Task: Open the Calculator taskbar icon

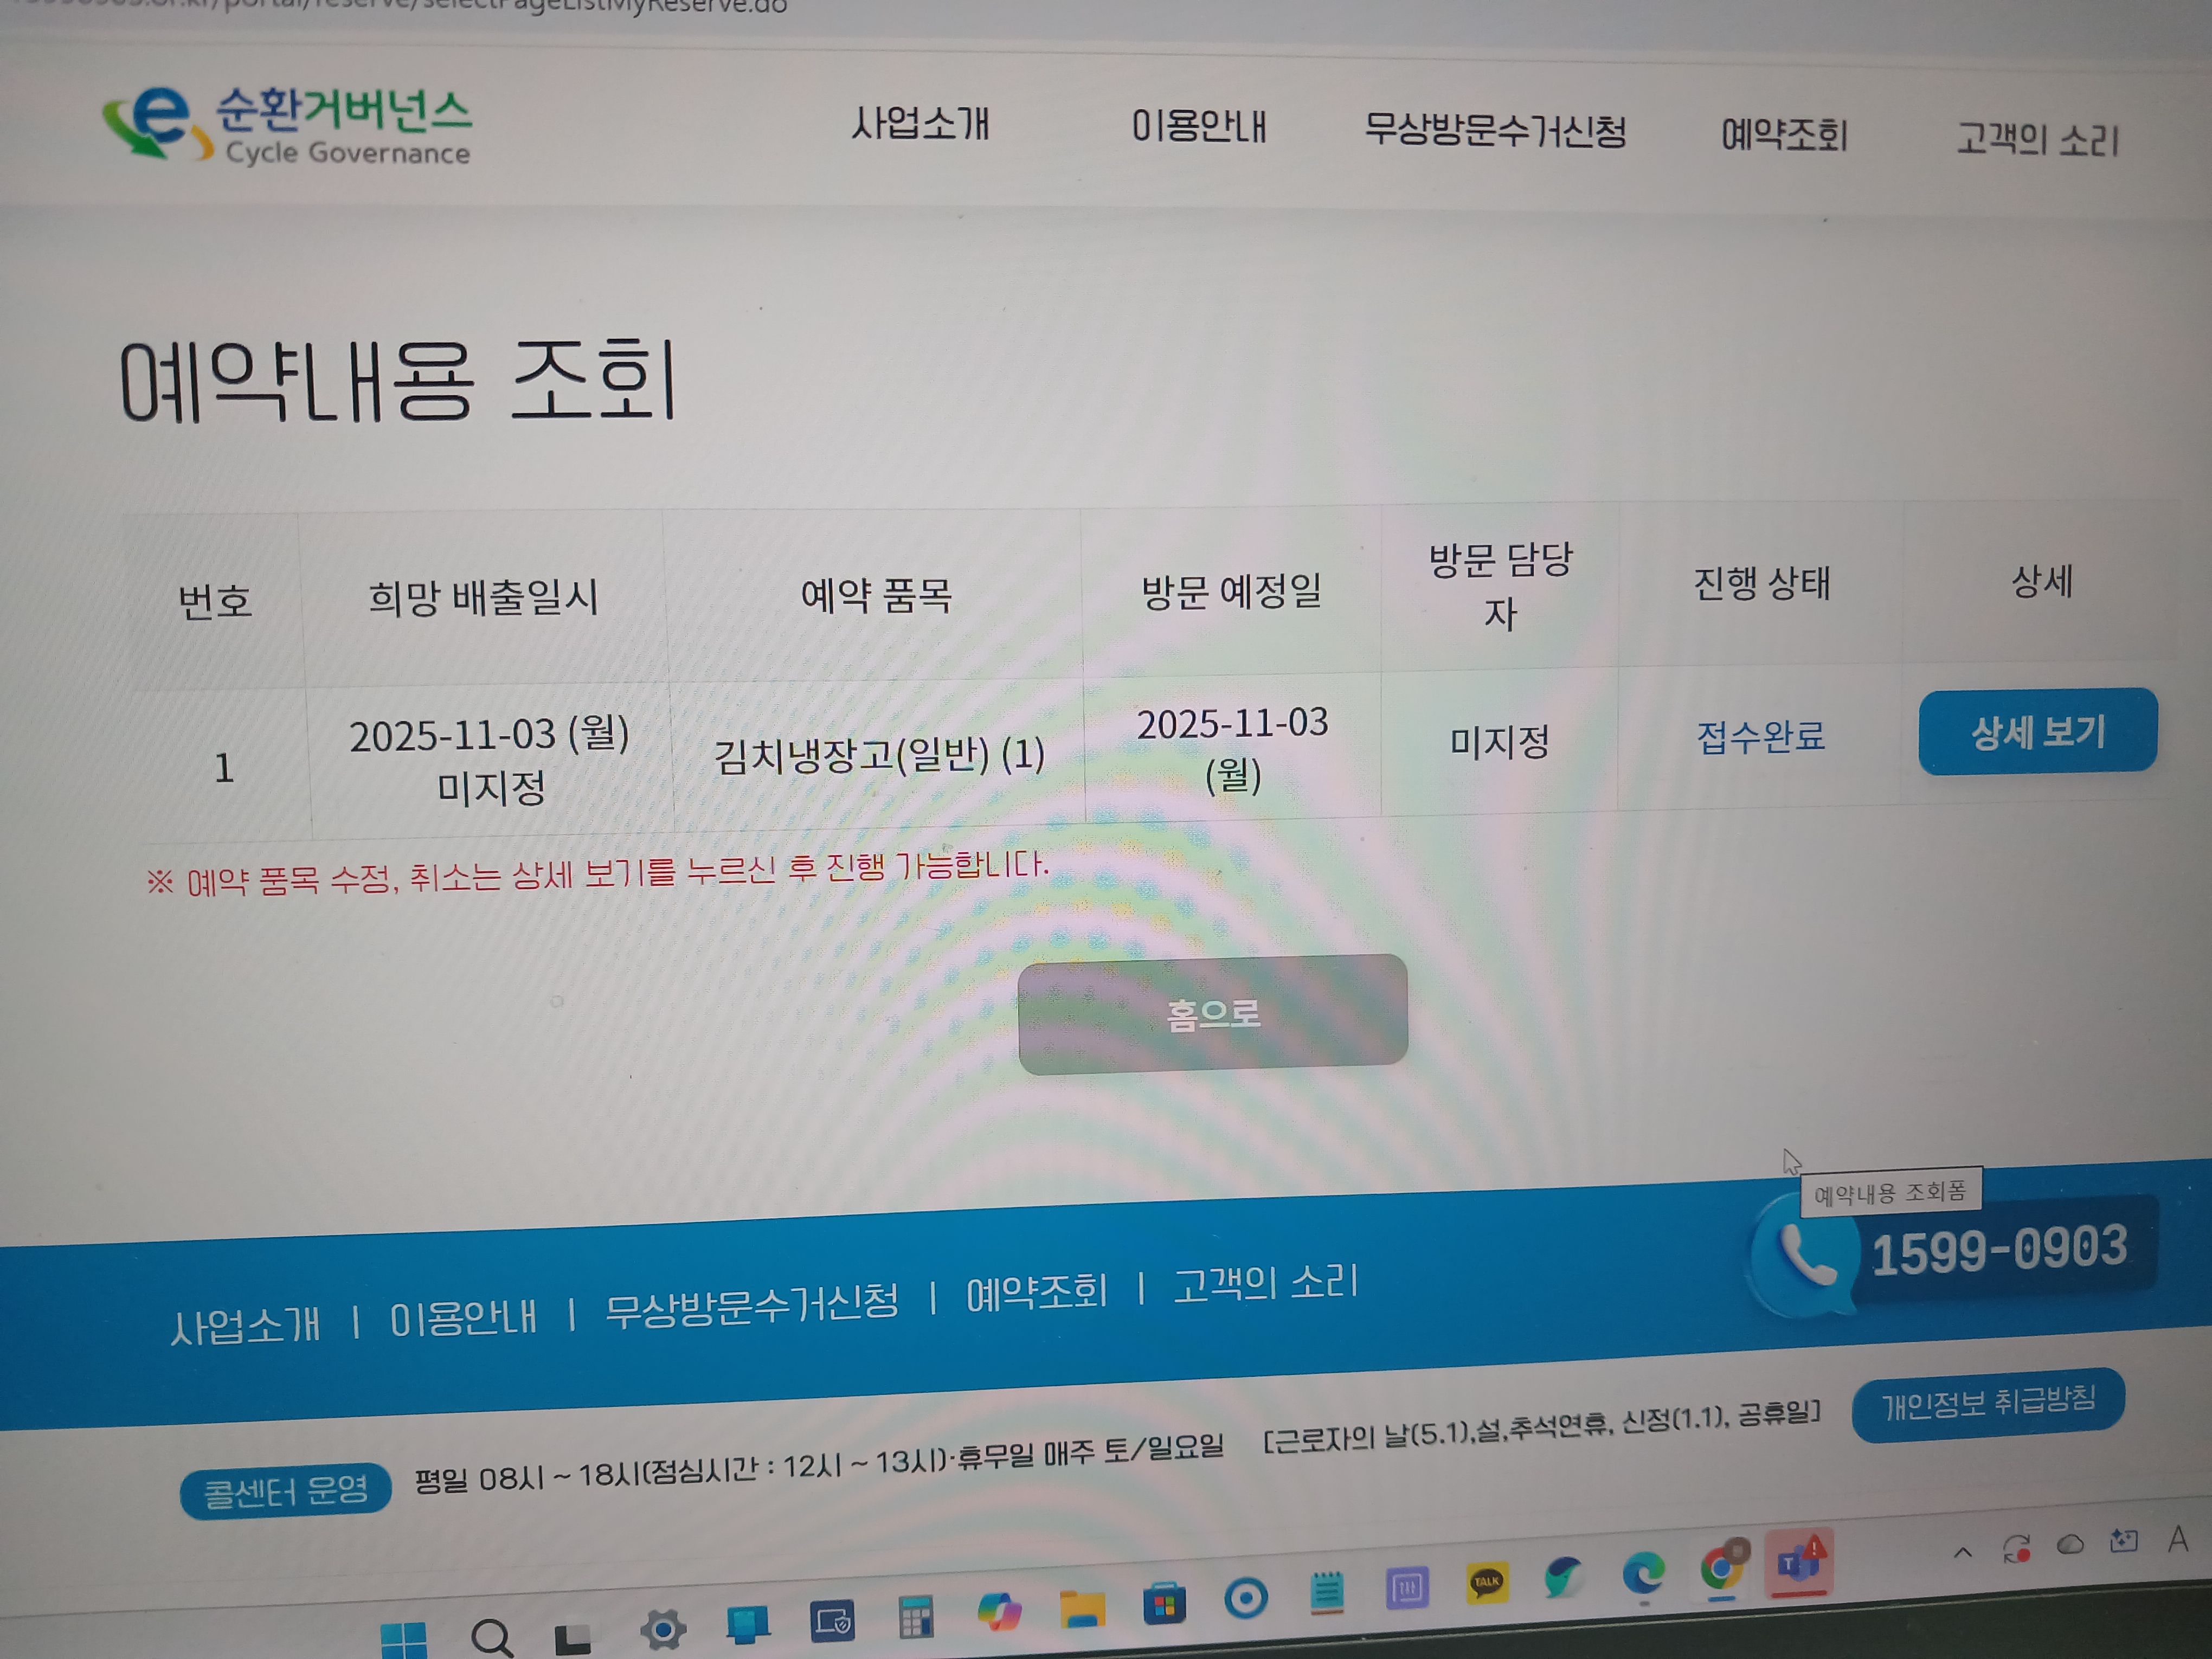Action: [x=915, y=1616]
